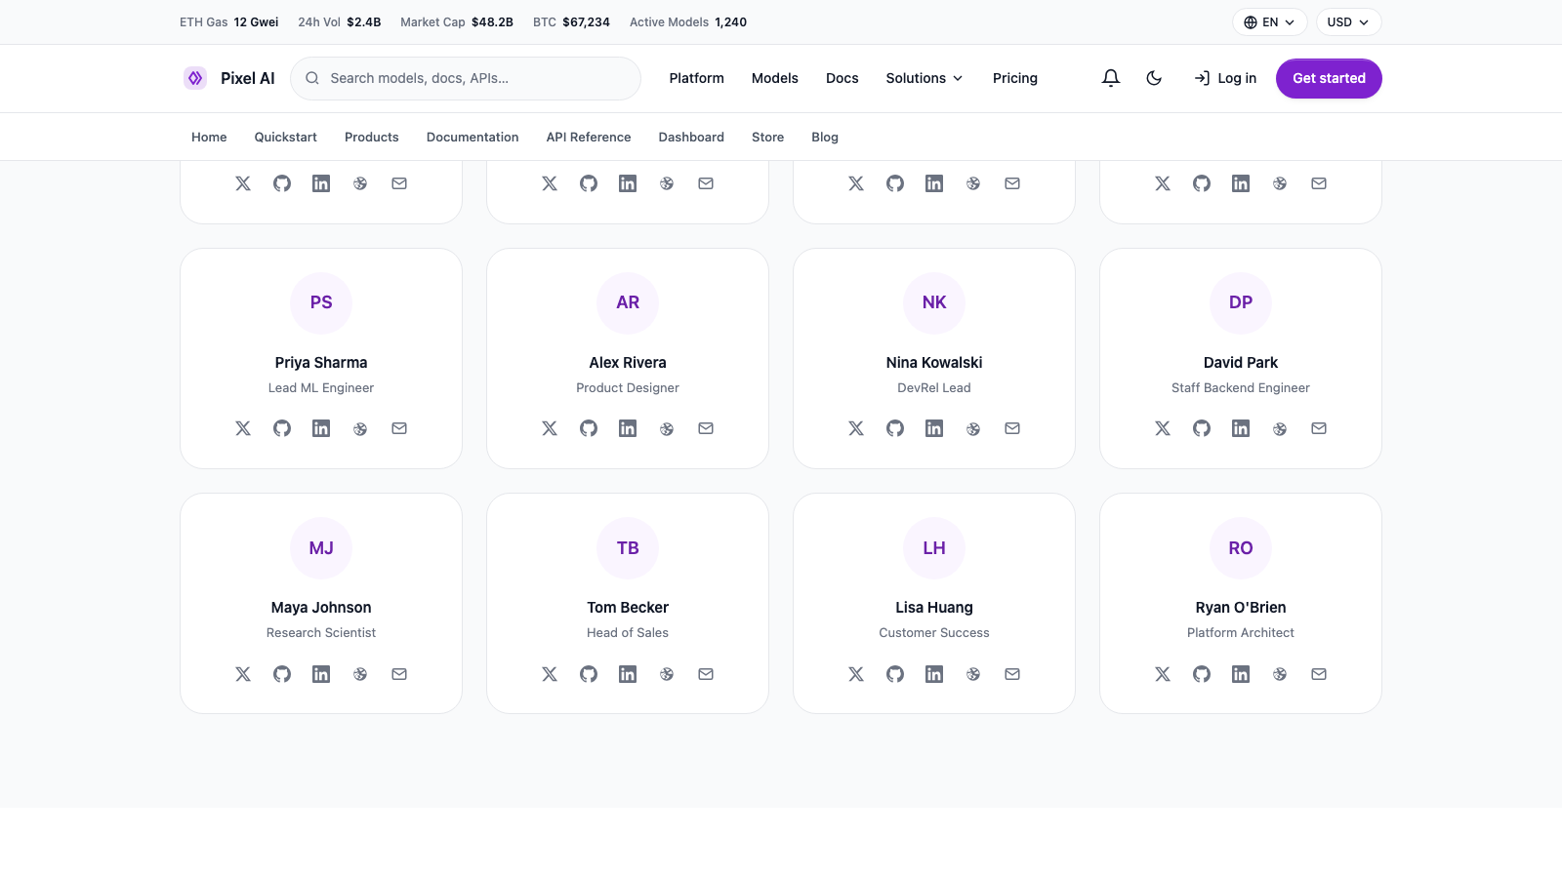1562x878 pixels.
Task: Open Blog tab
Action: coord(825,138)
